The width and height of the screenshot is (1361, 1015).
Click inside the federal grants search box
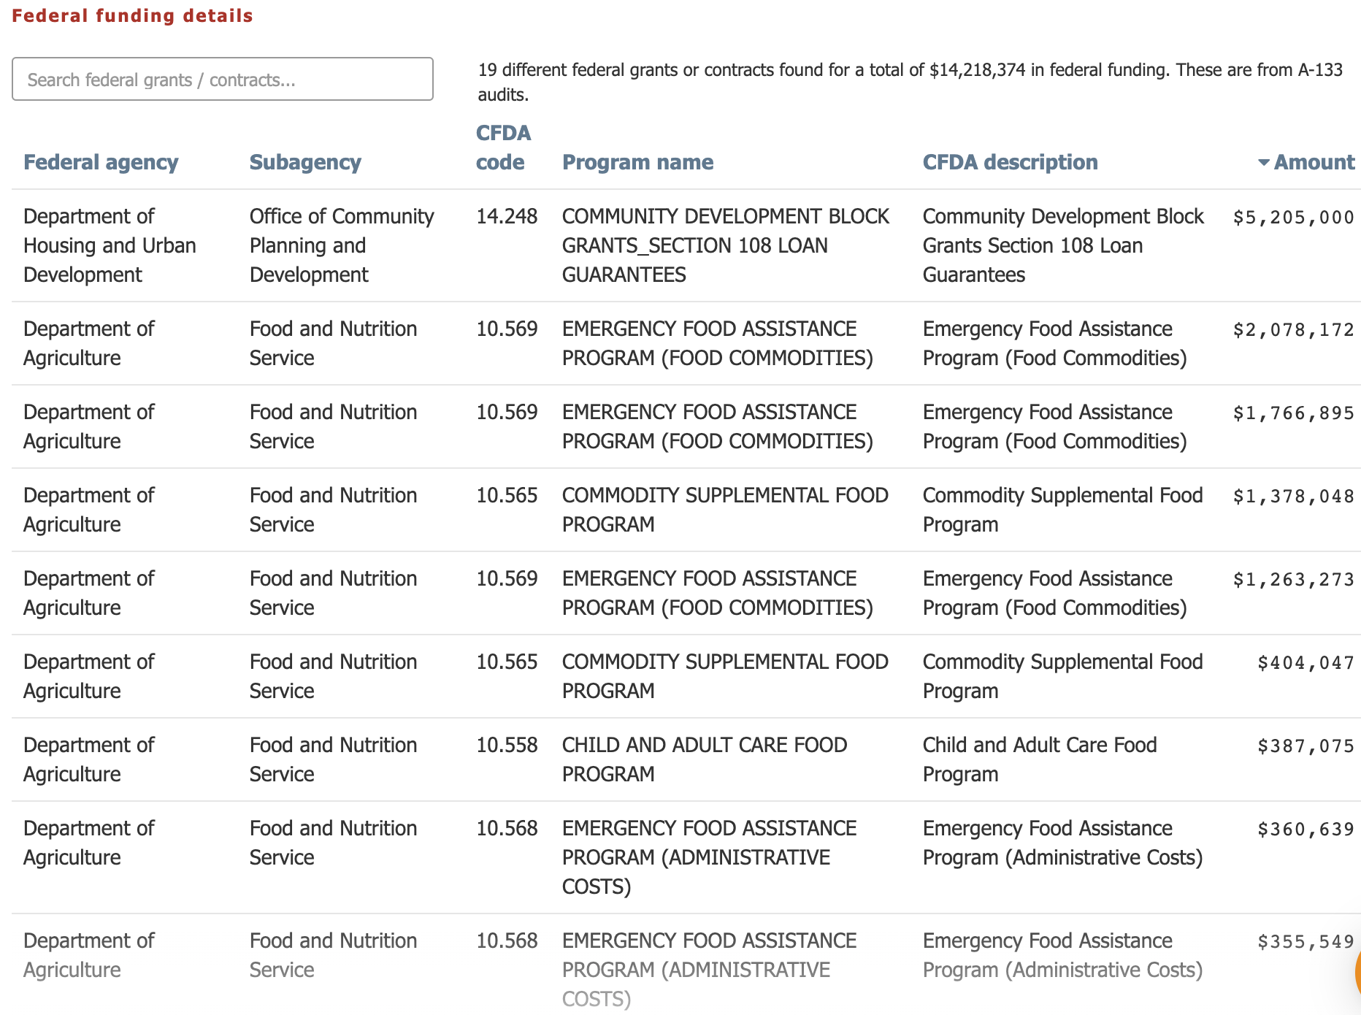click(222, 79)
